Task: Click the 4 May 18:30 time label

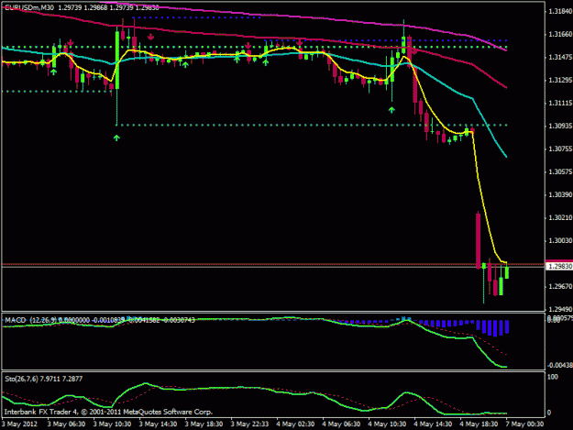Action: (x=479, y=424)
